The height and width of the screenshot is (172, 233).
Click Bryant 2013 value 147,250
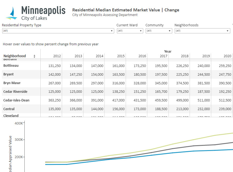[76, 75]
